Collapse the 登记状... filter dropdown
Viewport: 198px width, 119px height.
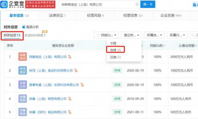[131, 35]
